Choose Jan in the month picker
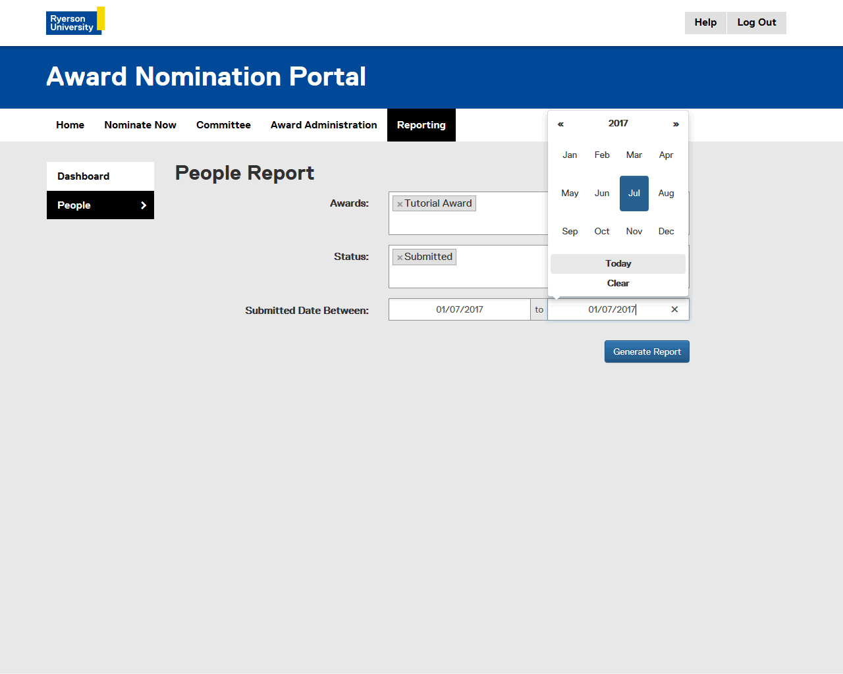Viewport: 843px width, 674px height. [x=570, y=155]
